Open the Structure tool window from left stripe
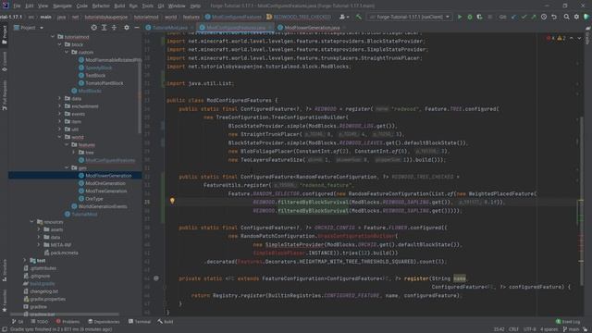 tap(5, 270)
